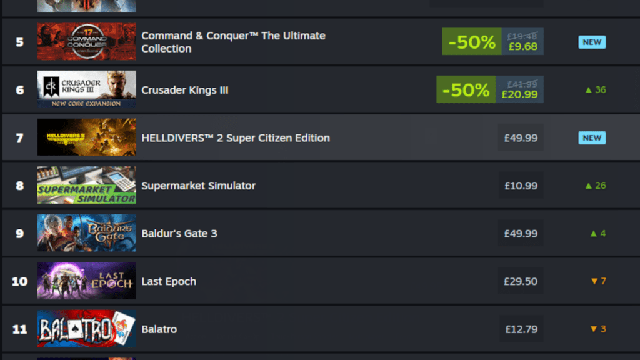Open "HELLDIVERS 2 Super Citizen Edition" title
This screenshot has width=640, height=360.
(236, 137)
